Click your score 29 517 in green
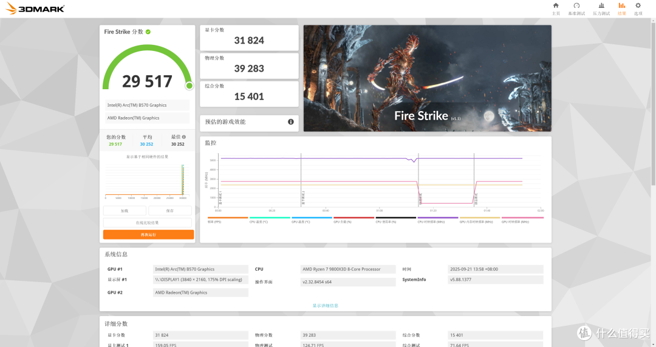The image size is (656, 347). (x=115, y=144)
